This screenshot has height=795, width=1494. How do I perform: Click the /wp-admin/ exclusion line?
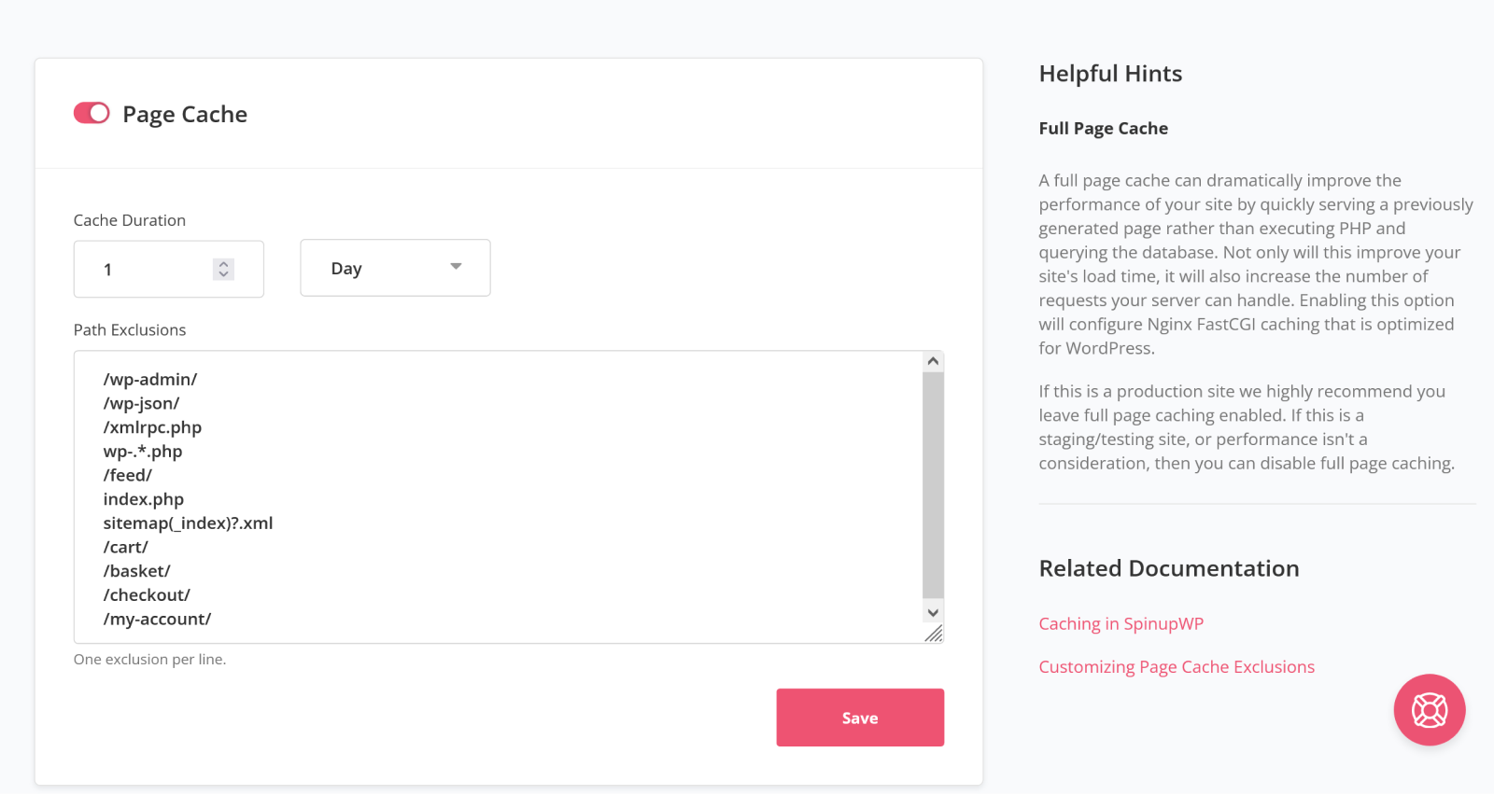150,379
